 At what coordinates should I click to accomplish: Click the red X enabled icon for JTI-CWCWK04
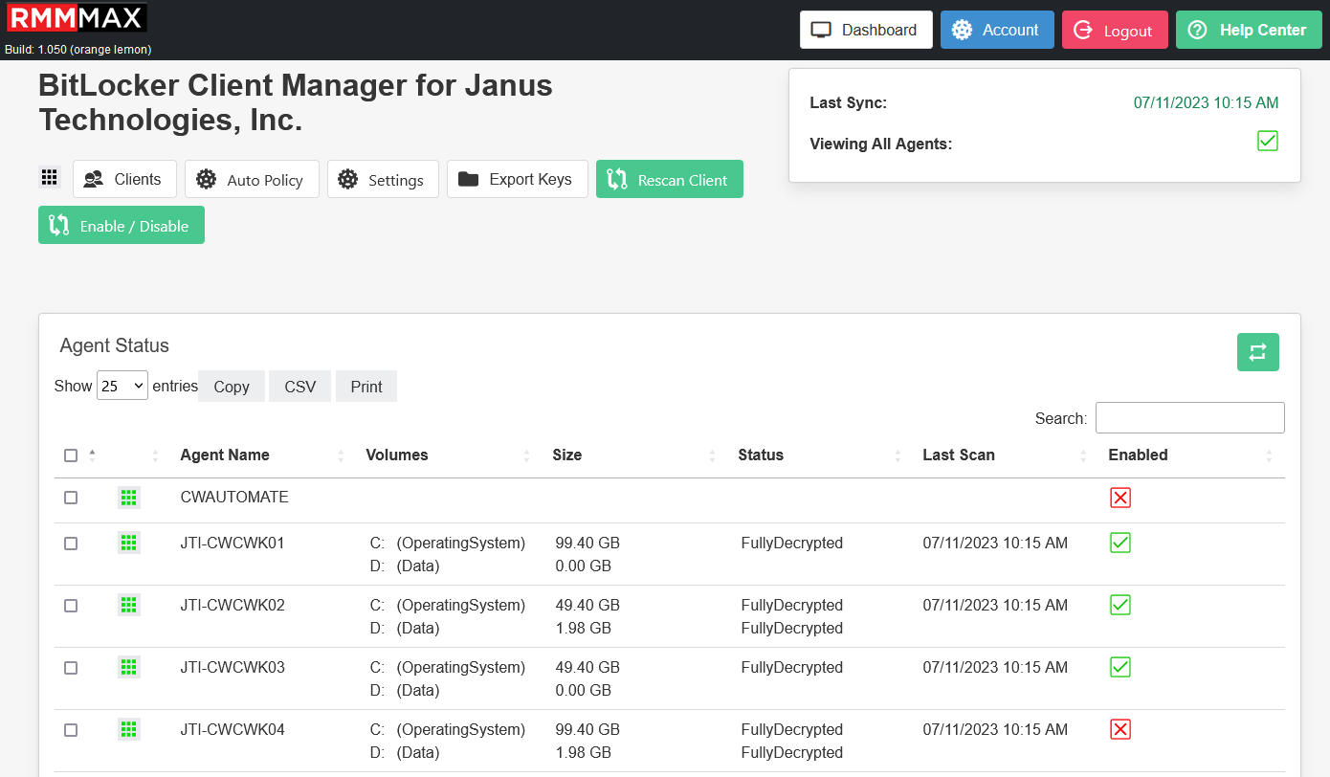(1120, 730)
